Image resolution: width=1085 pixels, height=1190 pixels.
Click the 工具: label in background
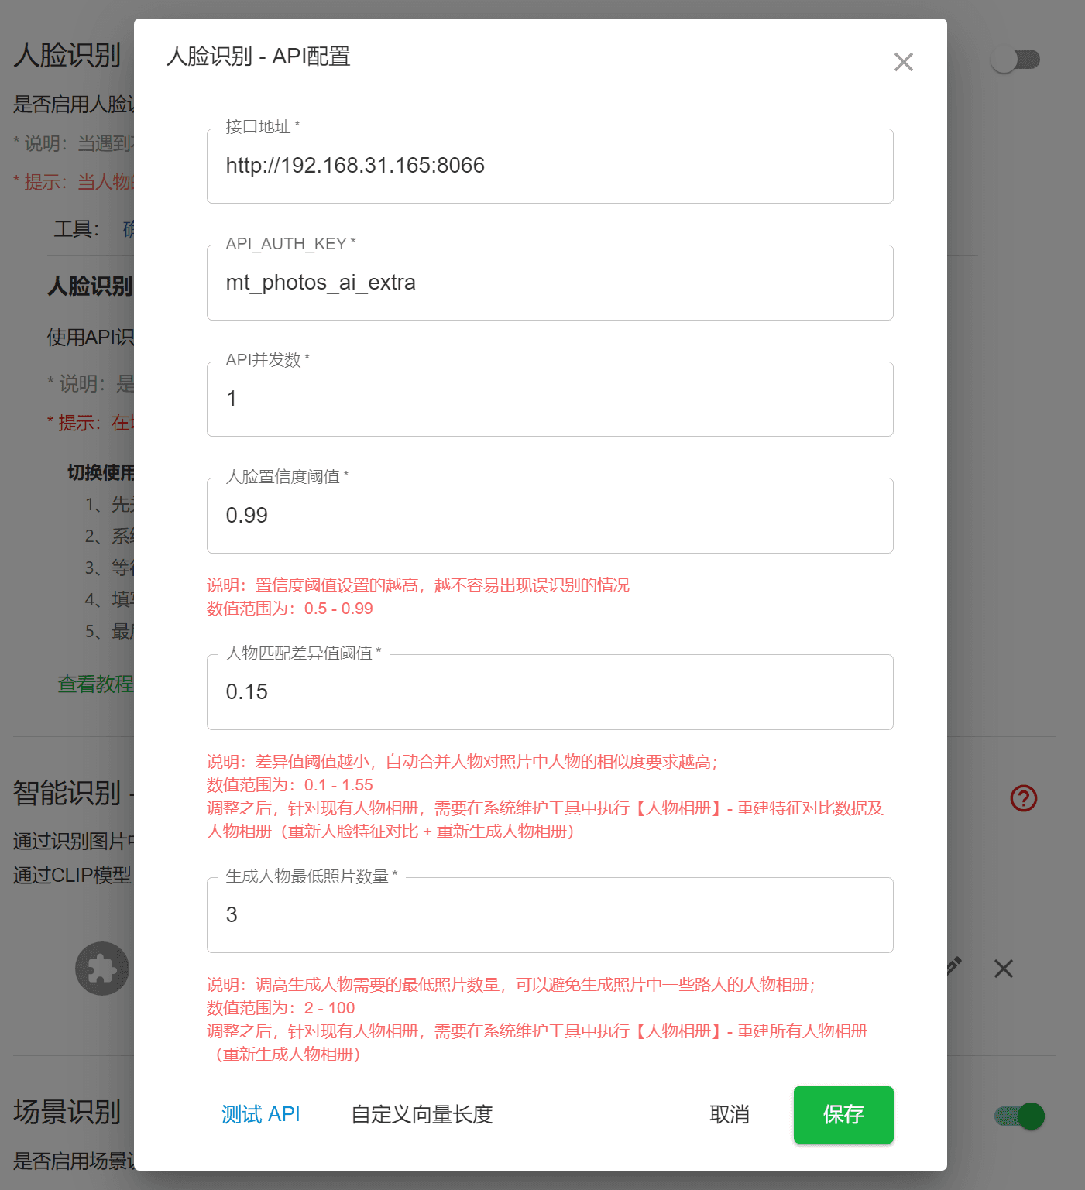pyautogui.click(x=77, y=229)
